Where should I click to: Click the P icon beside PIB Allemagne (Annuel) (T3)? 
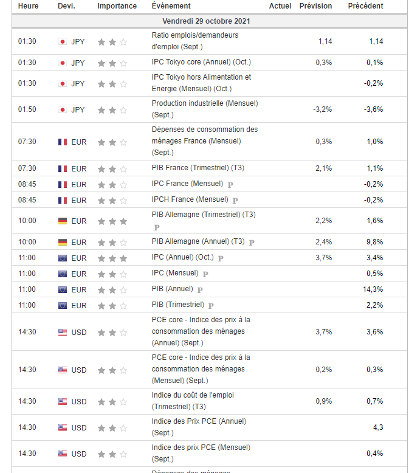click(252, 242)
